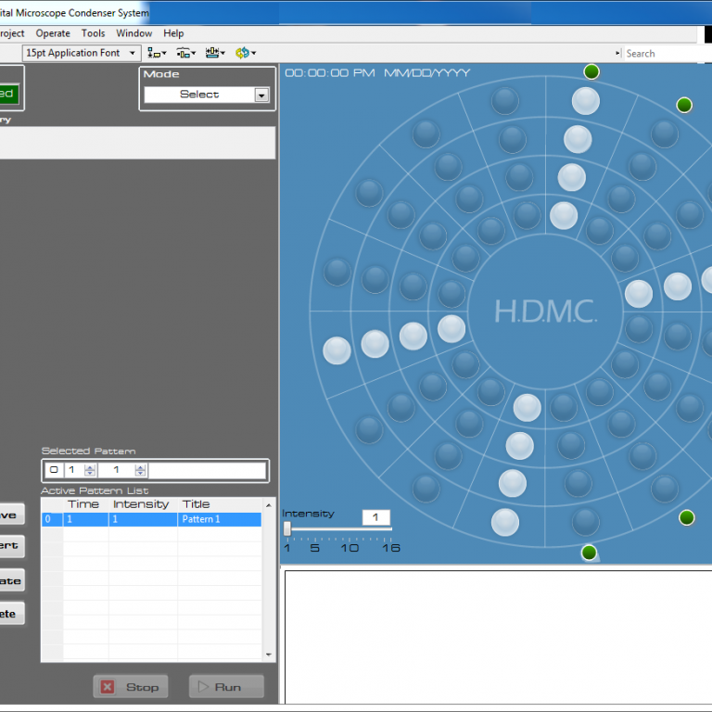Toggle the lit LED nearest above the H.D.M.C. logo
Screen dimensions: 712x712
tap(564, 215)
